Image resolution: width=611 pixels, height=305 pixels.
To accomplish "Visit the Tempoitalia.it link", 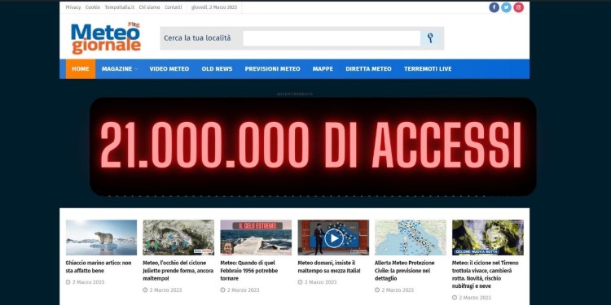I will [x=120, y=7].
